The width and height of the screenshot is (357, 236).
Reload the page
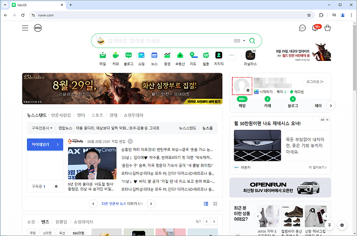click(23, 15)
